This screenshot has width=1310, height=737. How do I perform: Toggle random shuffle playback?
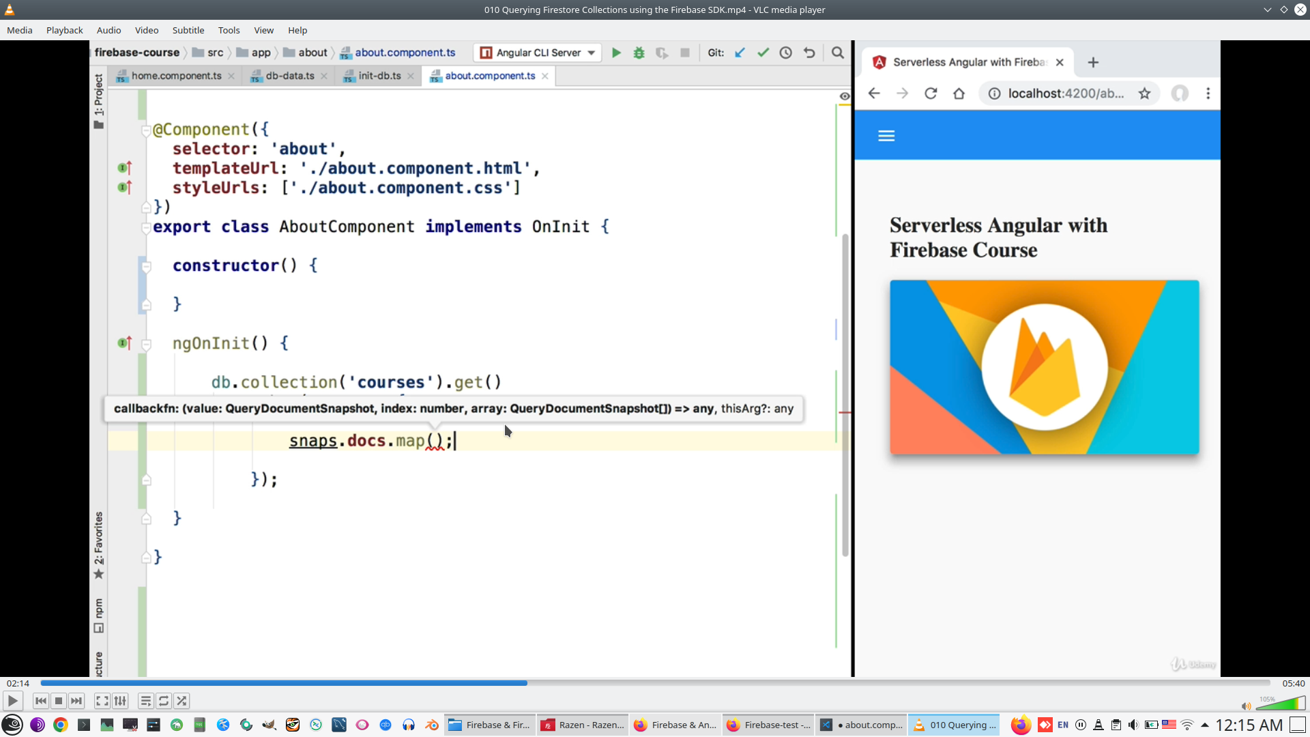tap(181, 701)
